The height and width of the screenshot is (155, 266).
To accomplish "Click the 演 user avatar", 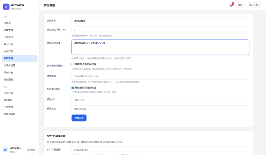I will tap(5, 150).
